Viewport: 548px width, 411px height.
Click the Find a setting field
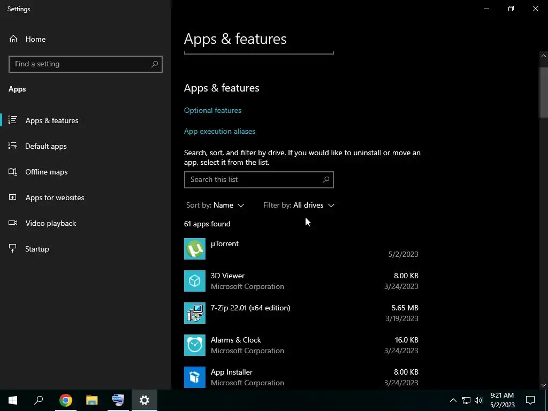coord(85,64)
